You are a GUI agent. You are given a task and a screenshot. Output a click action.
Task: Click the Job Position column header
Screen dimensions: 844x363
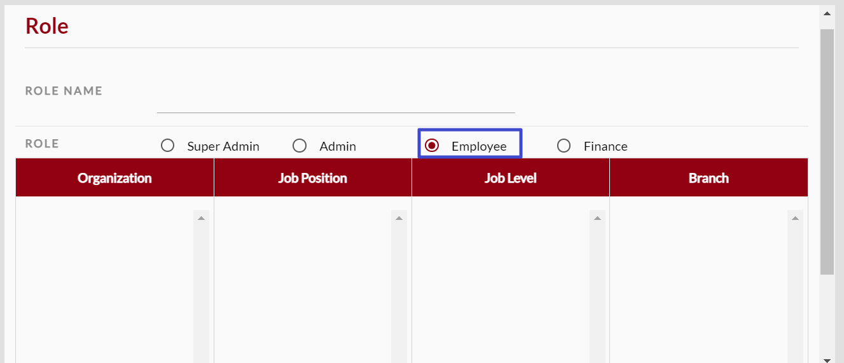tap(312, 178)
